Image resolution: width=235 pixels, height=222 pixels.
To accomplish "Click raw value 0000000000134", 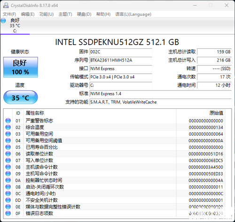I will [206, 128].
